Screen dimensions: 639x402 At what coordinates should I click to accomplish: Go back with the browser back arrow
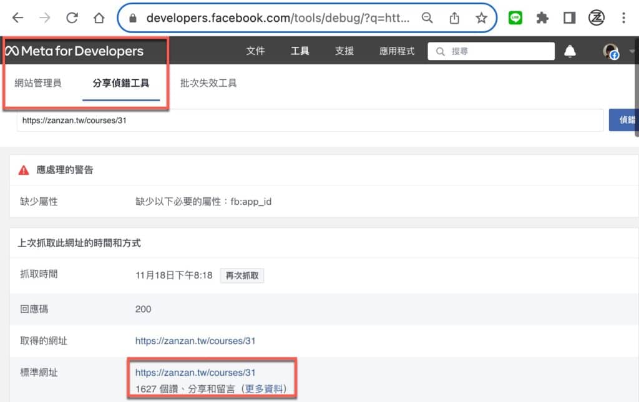18,18
